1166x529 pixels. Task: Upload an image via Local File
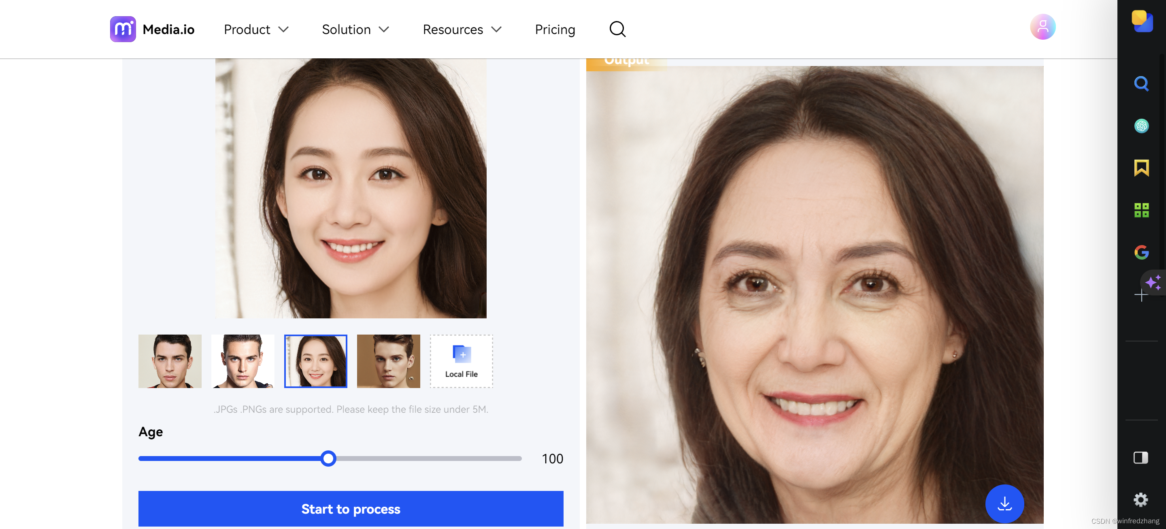[x=461, y=361]
